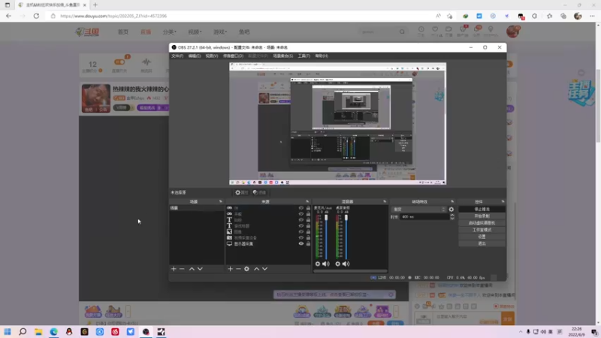Click 启动虚拟摄像机 button
This screenshot has width=601, height=338.
482,223
